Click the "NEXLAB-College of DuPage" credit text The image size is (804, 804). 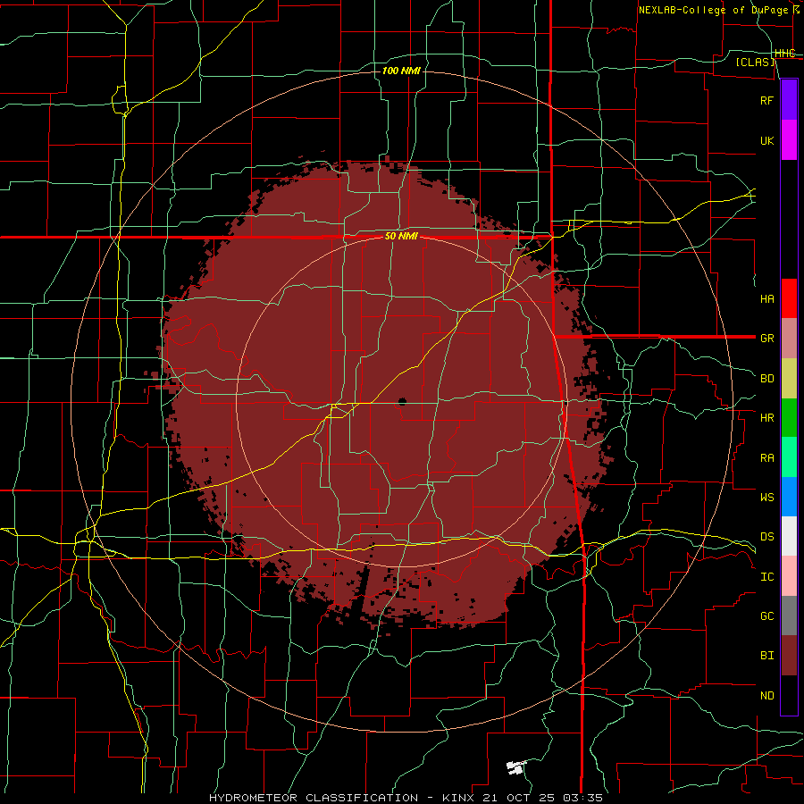713,10
